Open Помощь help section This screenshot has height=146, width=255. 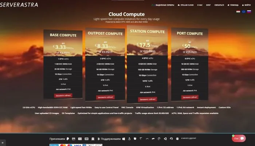[233, 5]
